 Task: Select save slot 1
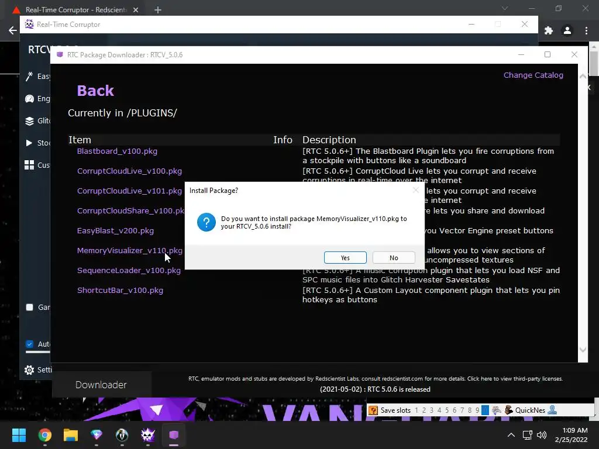[x=416, y=410]
